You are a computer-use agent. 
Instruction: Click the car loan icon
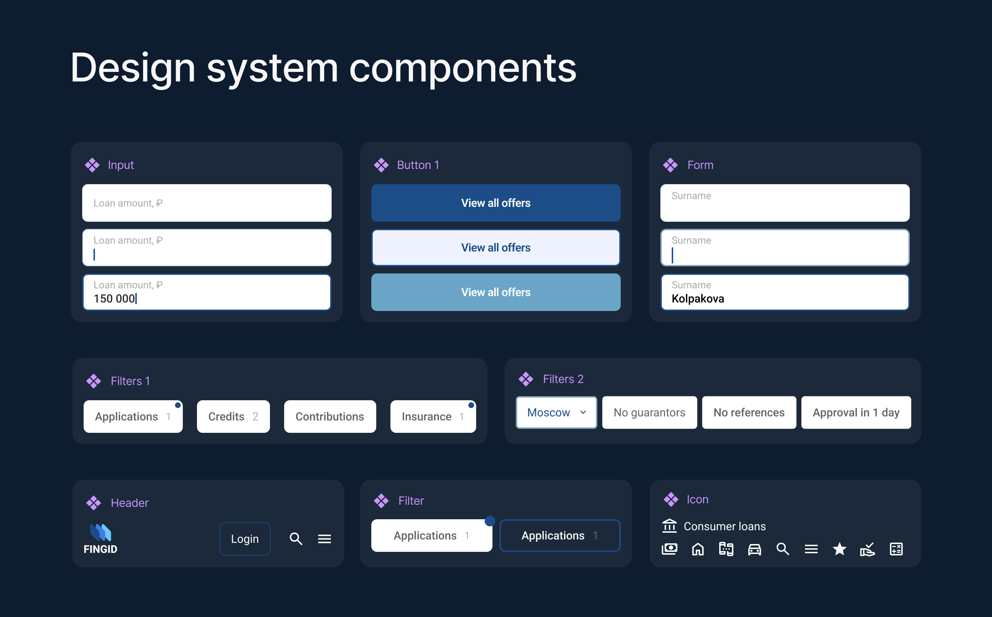tap(755, 549)
